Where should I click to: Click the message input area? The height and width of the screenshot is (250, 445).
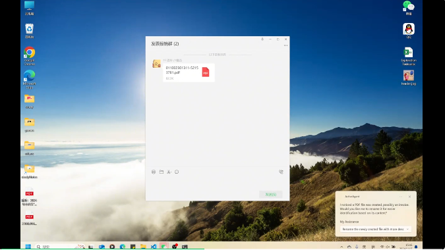pos(218,183)
